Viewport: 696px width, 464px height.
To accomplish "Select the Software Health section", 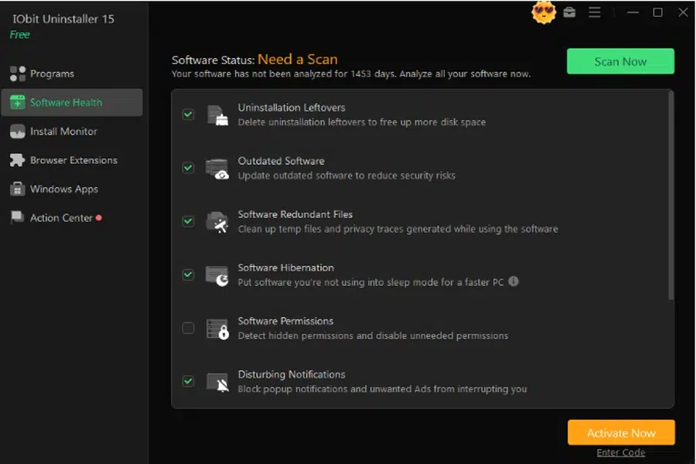I will (72, 103).
